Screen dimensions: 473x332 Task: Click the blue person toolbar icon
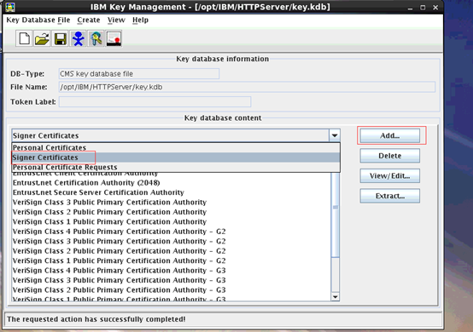coord(79,39)
